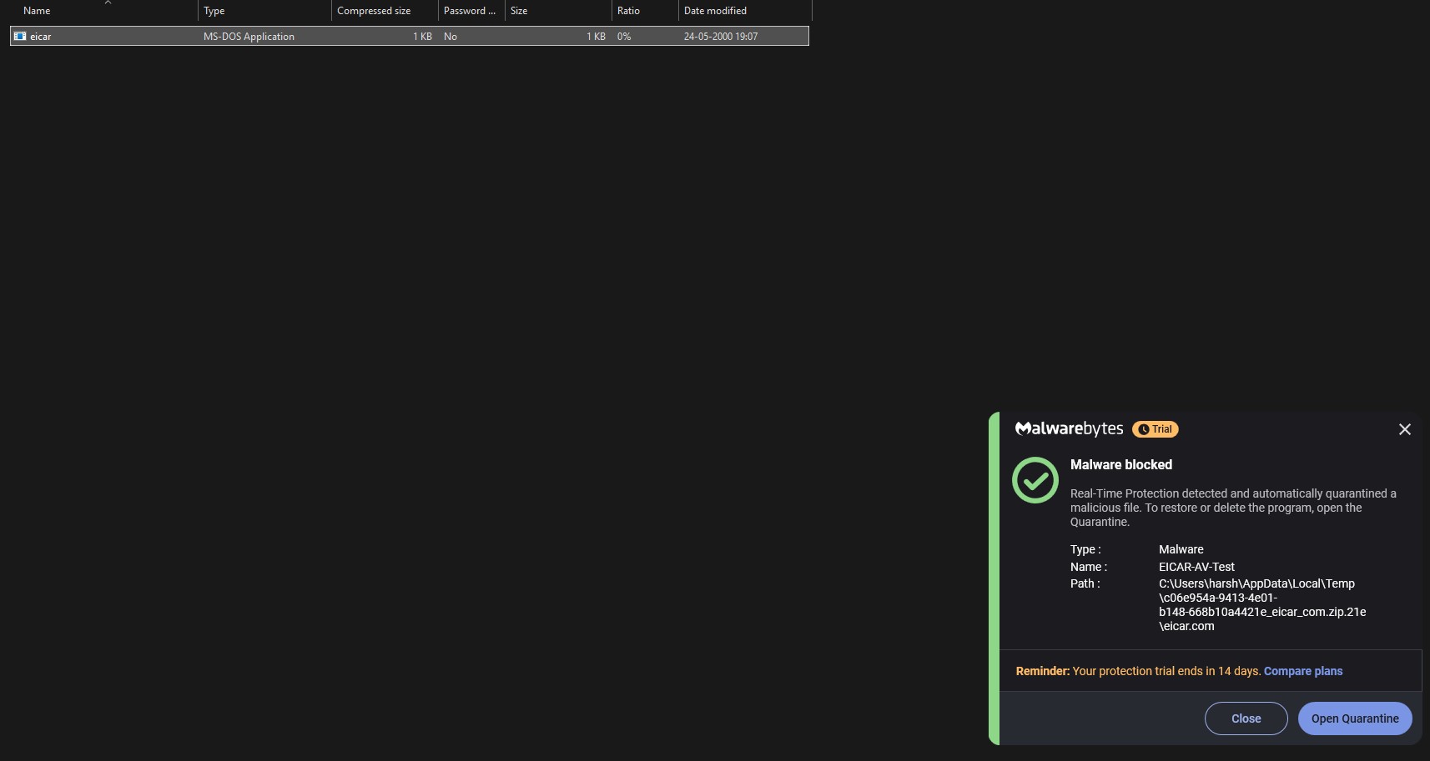Click the green checkmark Malware blocked icon
Screen dimensions: 1430x761
1035,480
